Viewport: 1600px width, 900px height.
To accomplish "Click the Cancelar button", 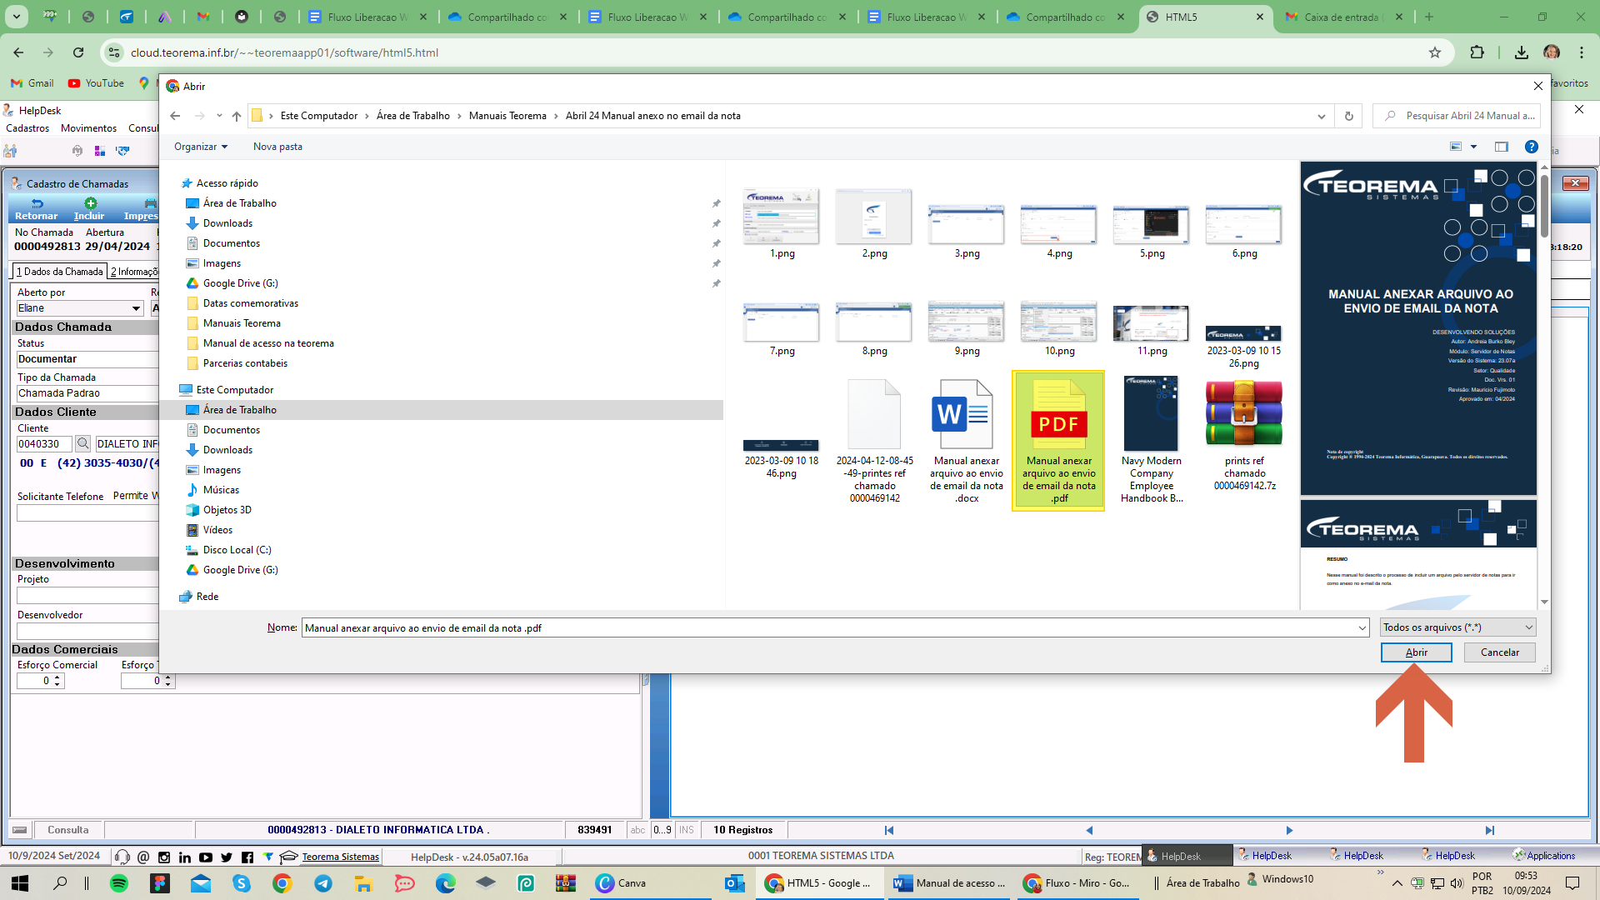I will point(1499,652).
